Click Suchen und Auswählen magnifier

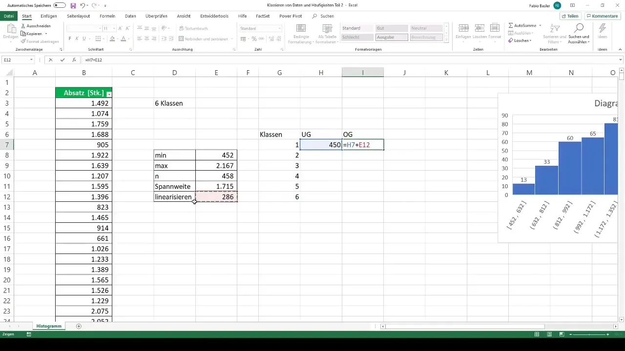579,33
